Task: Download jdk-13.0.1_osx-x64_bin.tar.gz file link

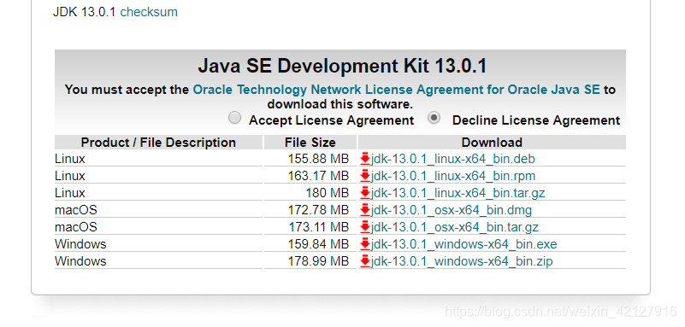Action: click(455, 227)
